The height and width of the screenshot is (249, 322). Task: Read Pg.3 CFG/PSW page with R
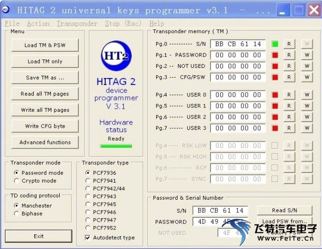click(x=289, y=77)
